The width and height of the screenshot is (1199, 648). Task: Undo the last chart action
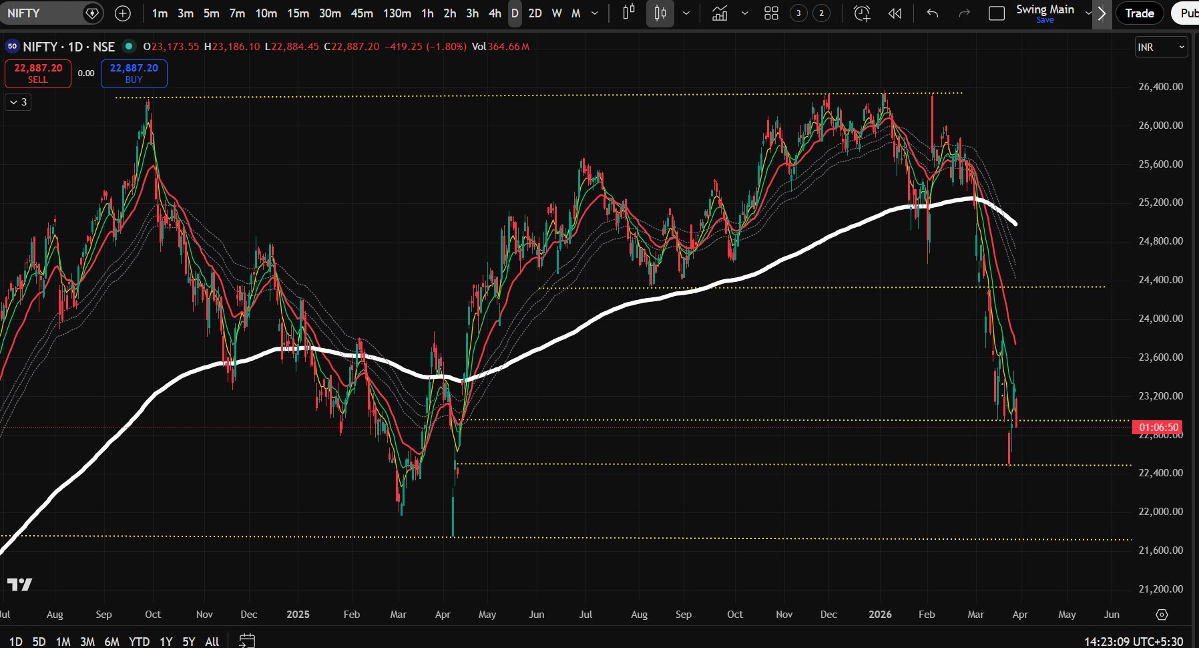[x=933, y=13]
